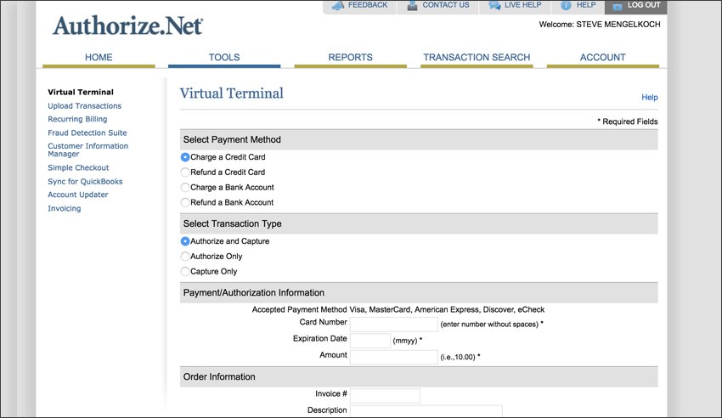Focus the Amount field
Viewport: 722px width, 418px height.
[393, 357]
